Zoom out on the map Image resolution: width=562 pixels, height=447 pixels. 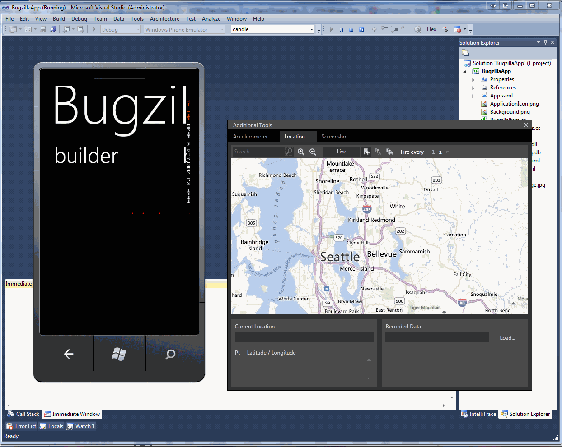pos(313,152)
